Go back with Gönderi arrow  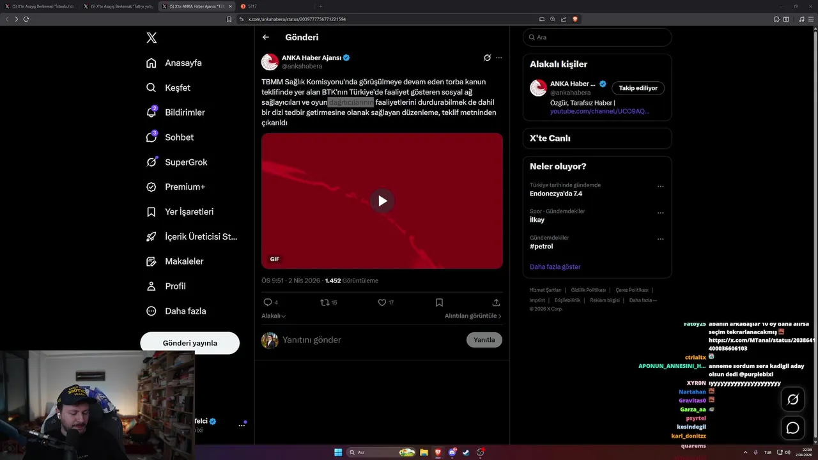pos(266,37)
